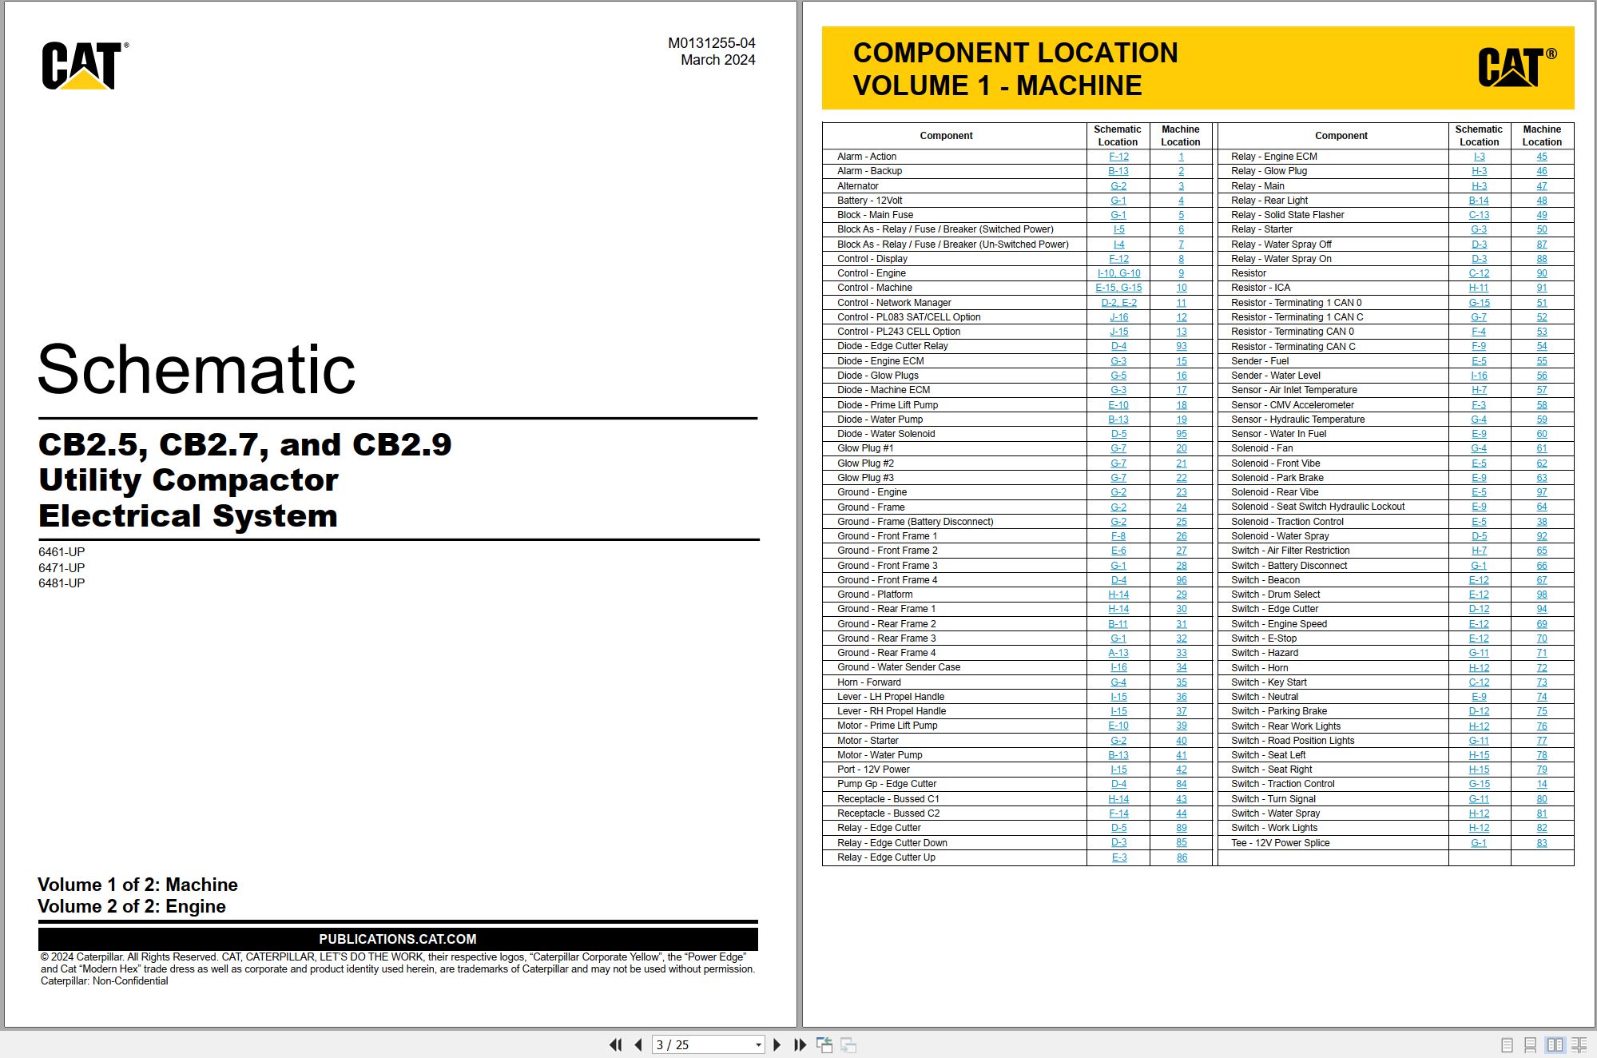
Task: Click the "Receptacle - Bussed C1" component cell
Action: click(955, 799)
